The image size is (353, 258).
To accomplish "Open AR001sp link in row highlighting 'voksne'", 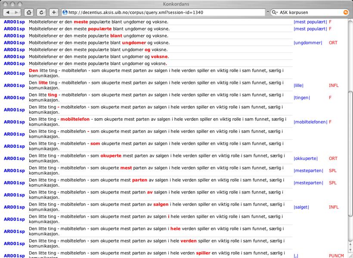I will coord(14,56).
